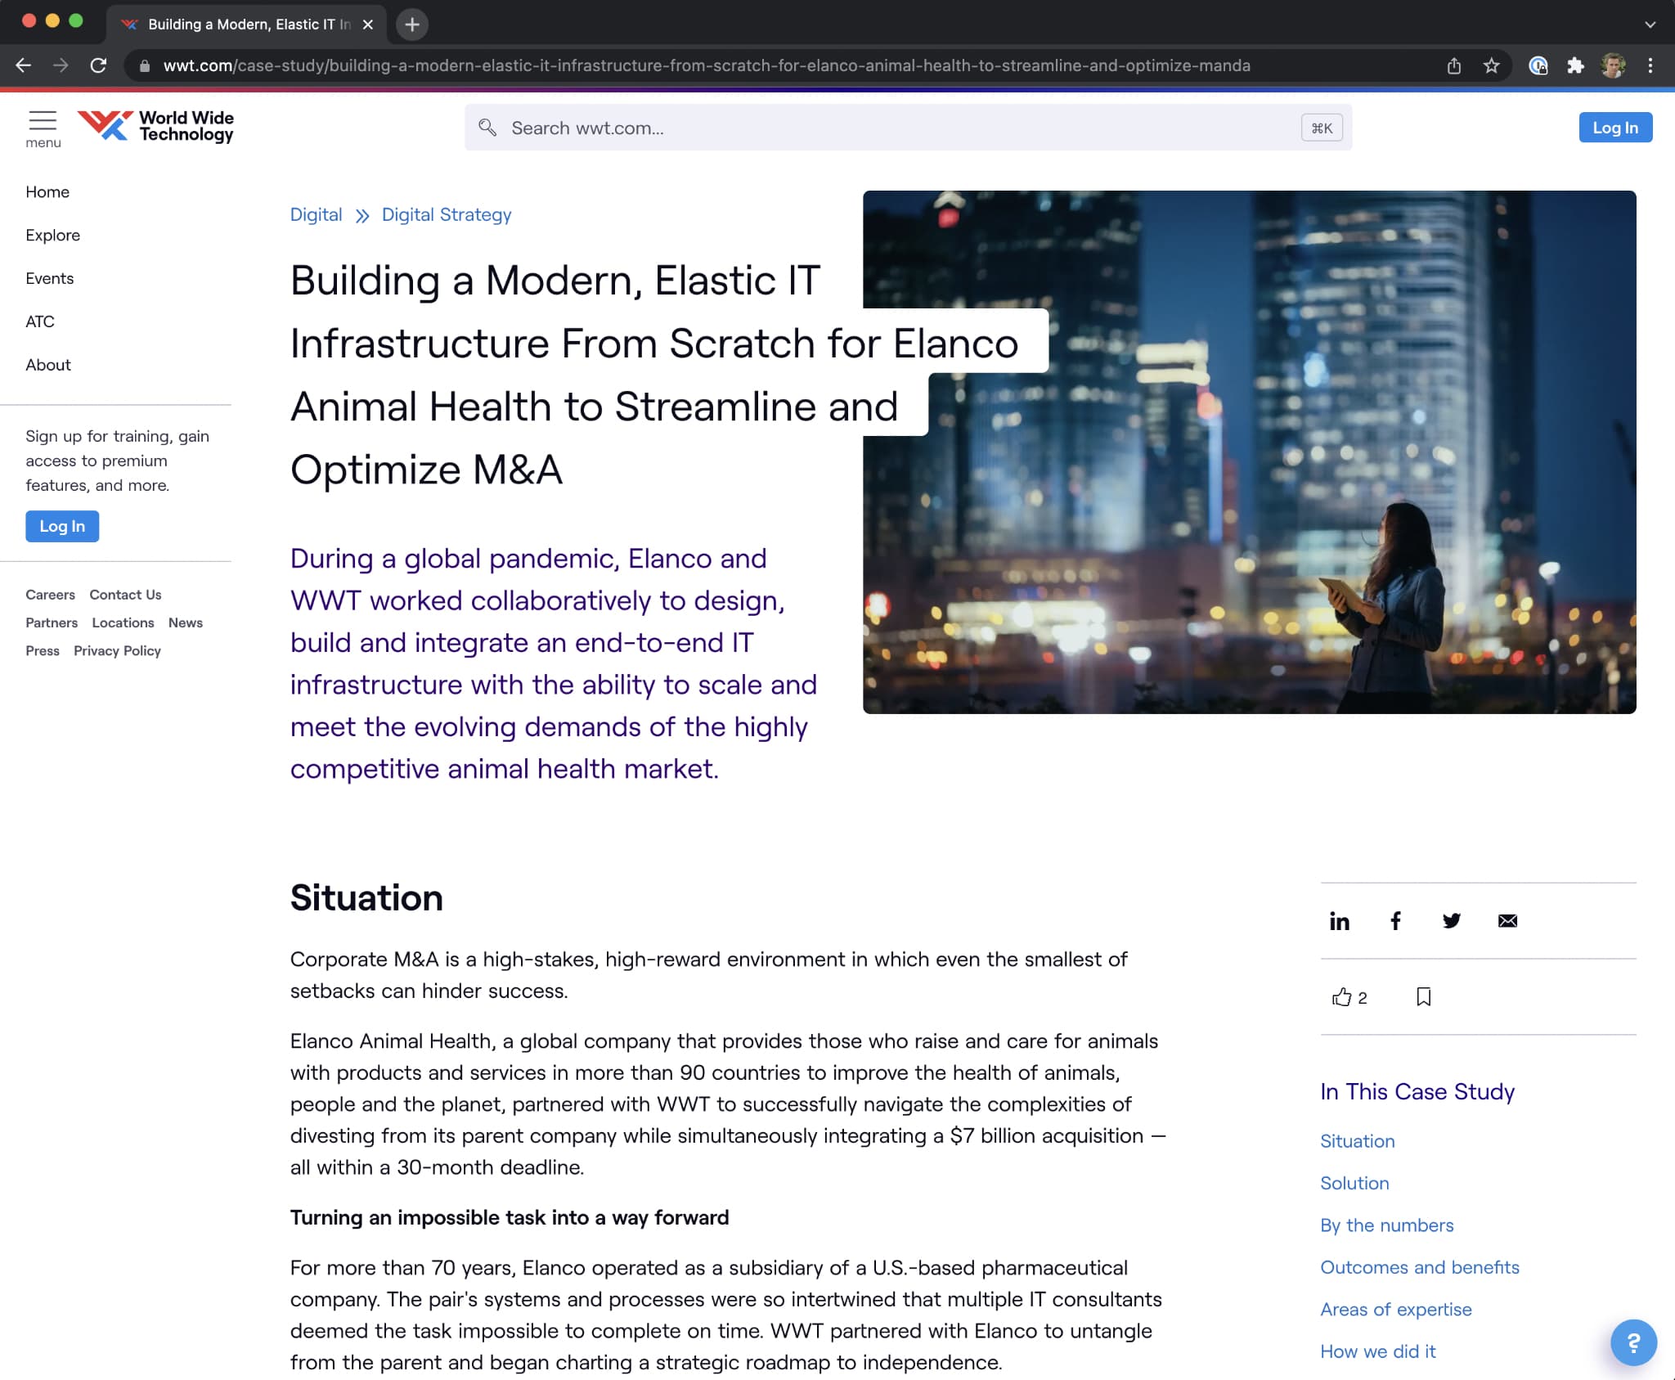Viewport: 1675px width, 1380px height.
Task: Click the Outcomes and benefits anchor link
Action: [1421, 1267]
